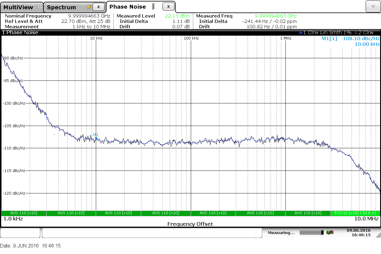
Task: Close the Phase Noise tab
Action: pos(168,6)
